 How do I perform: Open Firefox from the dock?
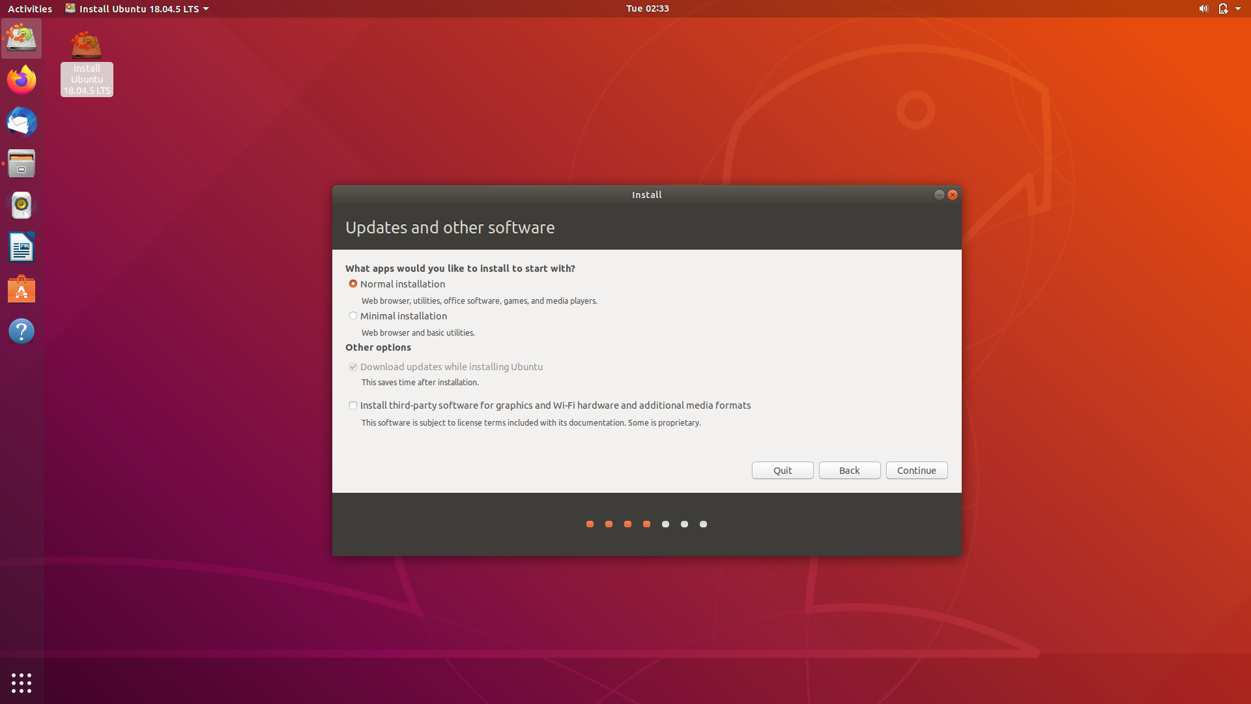click(22, 80)
